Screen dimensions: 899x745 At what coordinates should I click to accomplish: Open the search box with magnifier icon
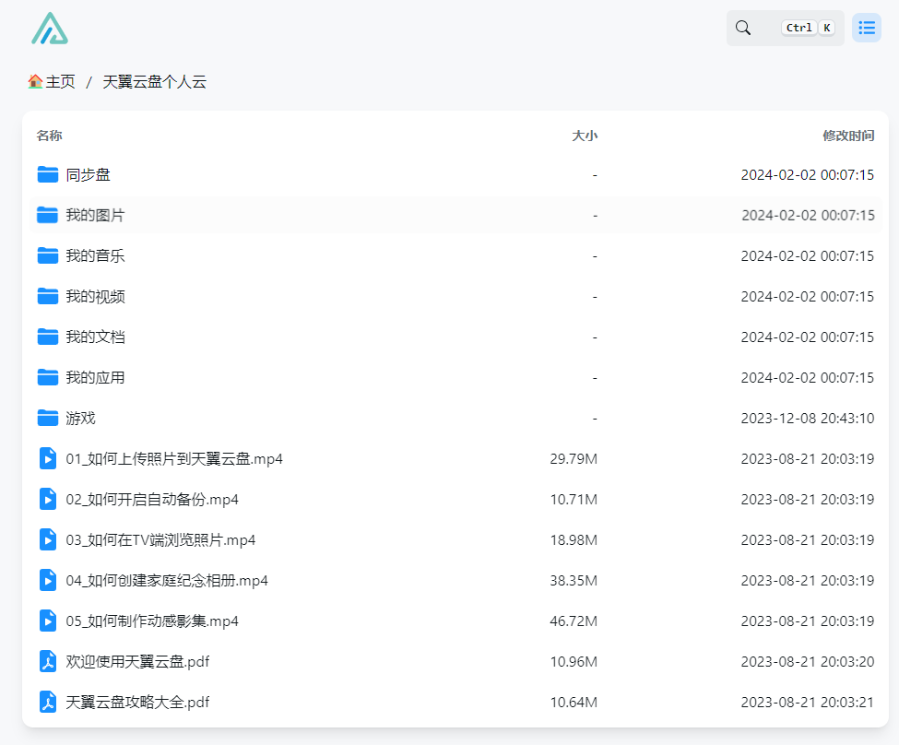click(785, 28)
